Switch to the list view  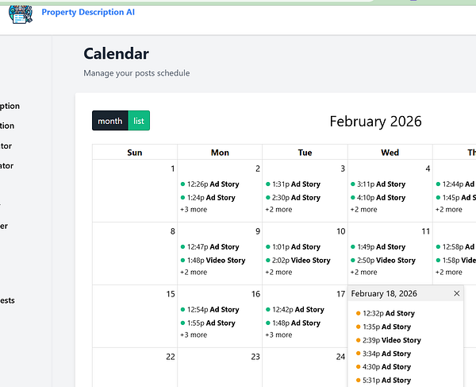click(x=139, y=121)
